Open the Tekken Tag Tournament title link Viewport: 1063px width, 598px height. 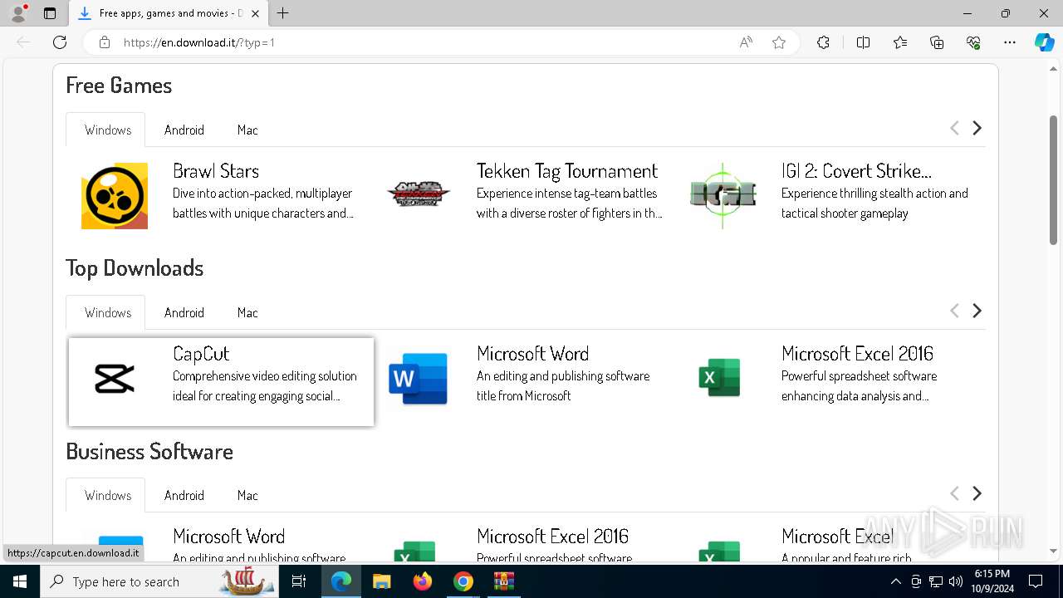(567, 171)
